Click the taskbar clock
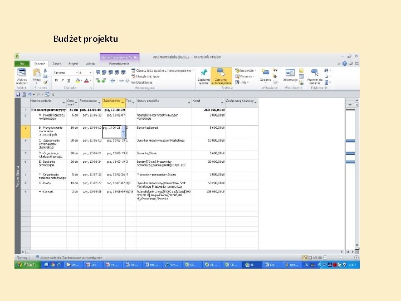Image resolution: width=401 pixels, height=301 pixels. pos(353,265)
